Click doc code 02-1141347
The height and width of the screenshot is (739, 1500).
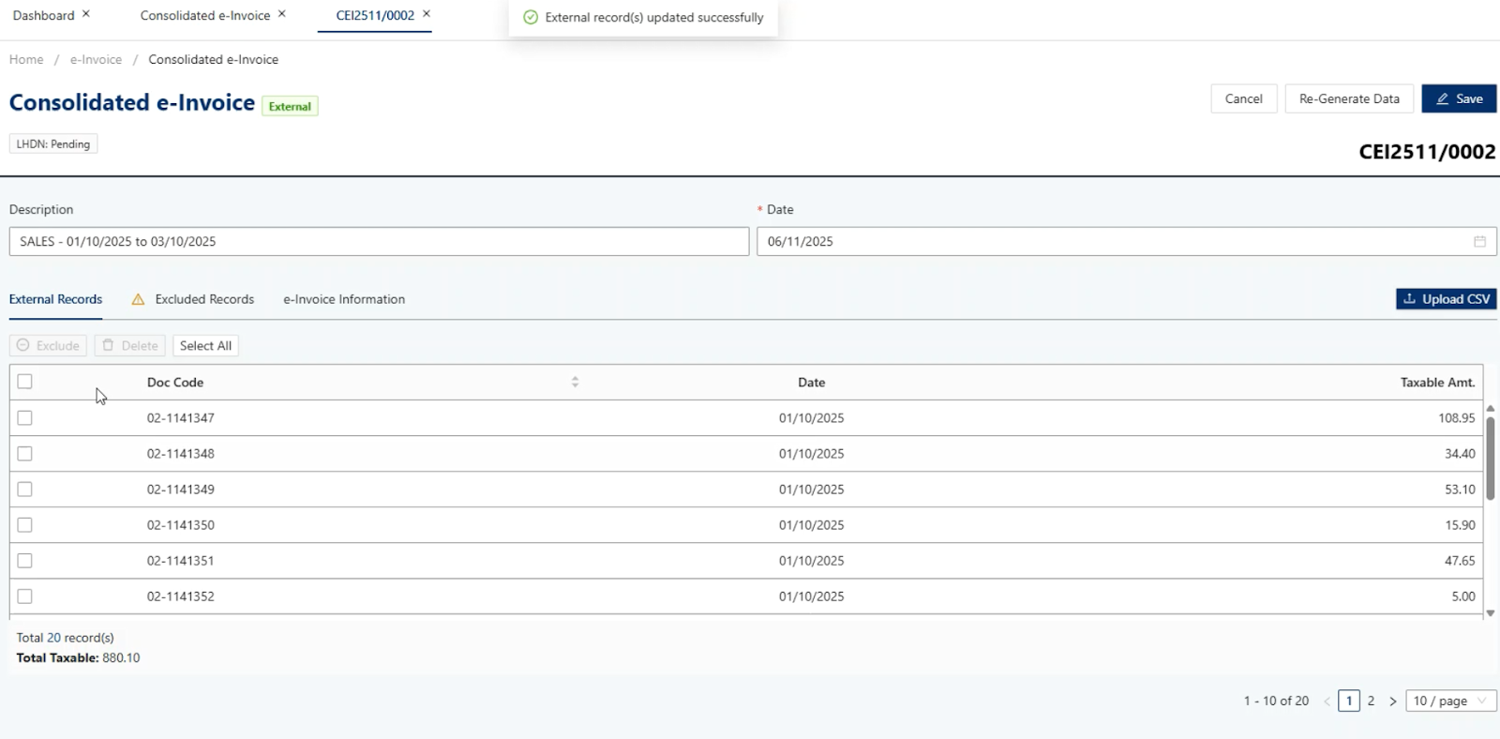coord(181,418)
